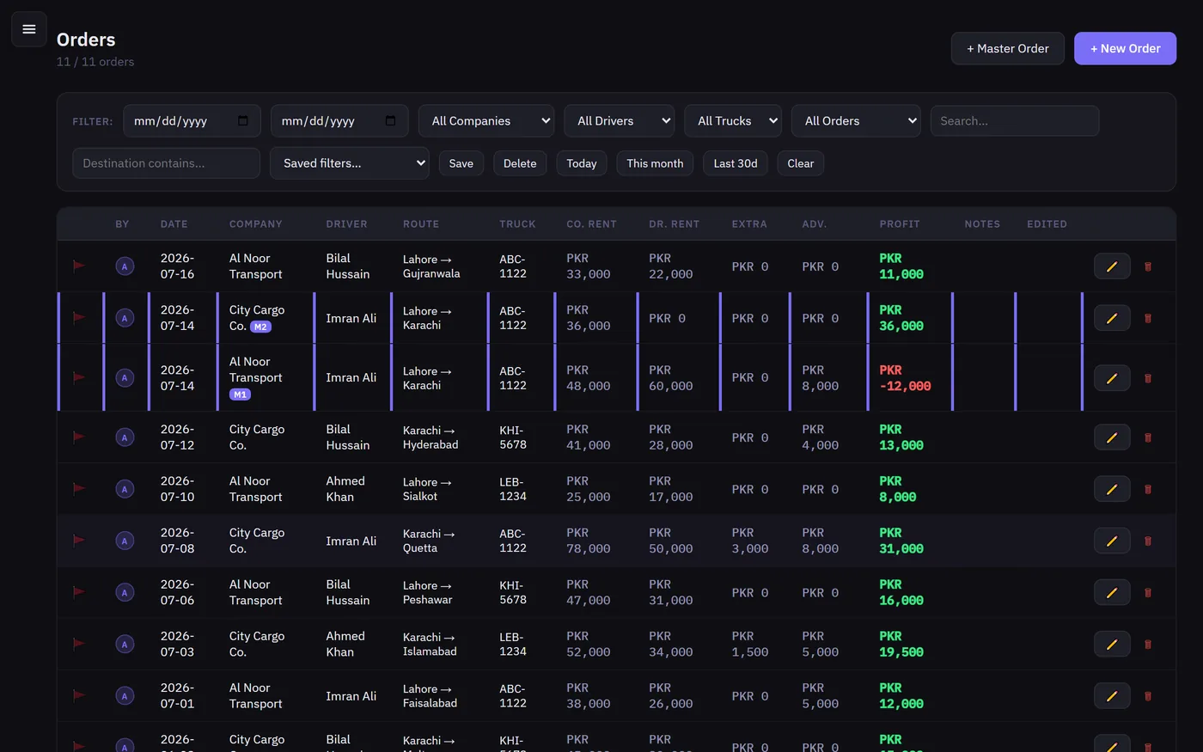1203x752 pixels.
Task: Focus the Search input field
Action: coord(1015,121)
